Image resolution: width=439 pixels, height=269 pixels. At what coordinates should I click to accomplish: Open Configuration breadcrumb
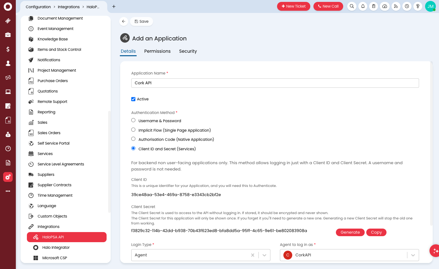(x=38, y=7)
